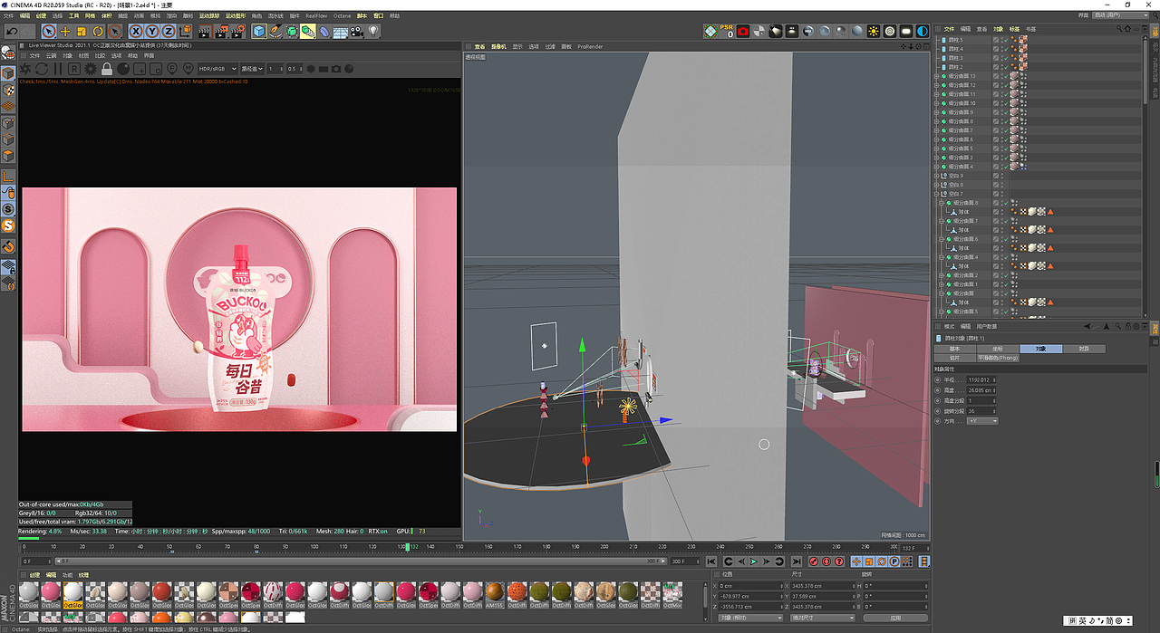This screenshot has width=1160, height=633.
Task: Open the RealFlow menu
Action: [x=316, y=15]
